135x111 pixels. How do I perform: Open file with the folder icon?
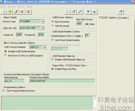10,12
